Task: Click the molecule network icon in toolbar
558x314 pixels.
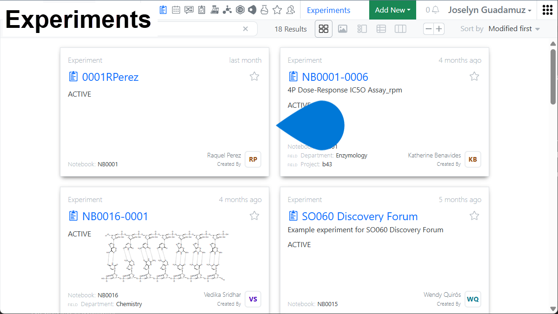Action: pos(227,10)
